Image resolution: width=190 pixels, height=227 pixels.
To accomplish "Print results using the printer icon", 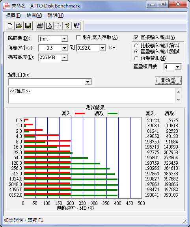I will [40, 26].
